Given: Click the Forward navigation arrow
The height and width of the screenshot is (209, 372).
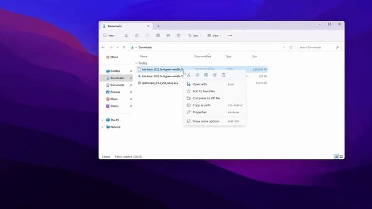Looking at the screenshot, I should (111, 48).
